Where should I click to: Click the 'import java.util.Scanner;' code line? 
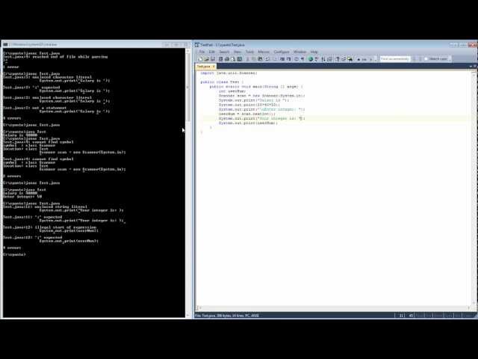click(x=229, y=73)
